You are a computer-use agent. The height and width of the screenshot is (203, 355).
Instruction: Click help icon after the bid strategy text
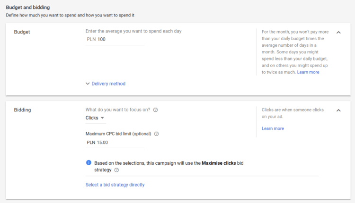pos(116,170)
